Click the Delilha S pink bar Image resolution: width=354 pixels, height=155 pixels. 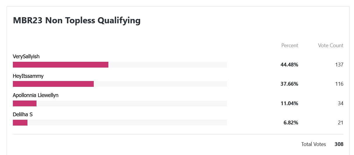tap(20, 123)
